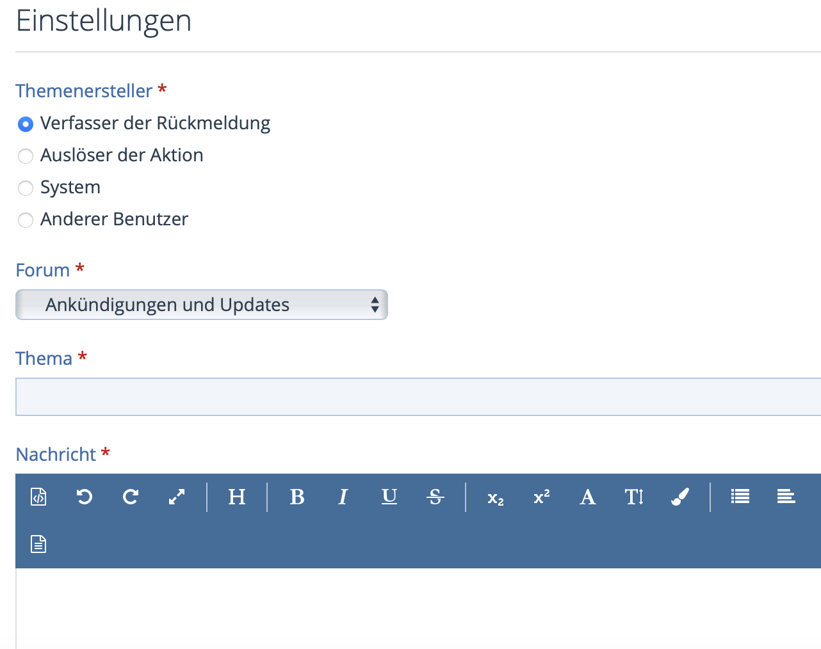Apply underline formatting
The image size is (821, 649).
389,497
